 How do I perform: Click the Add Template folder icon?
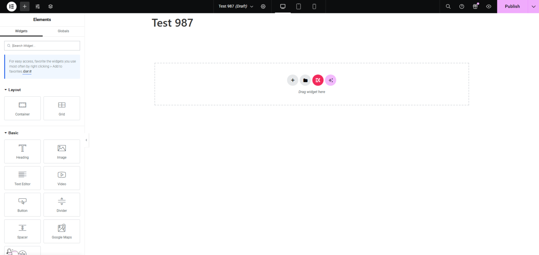coord(305,80)
